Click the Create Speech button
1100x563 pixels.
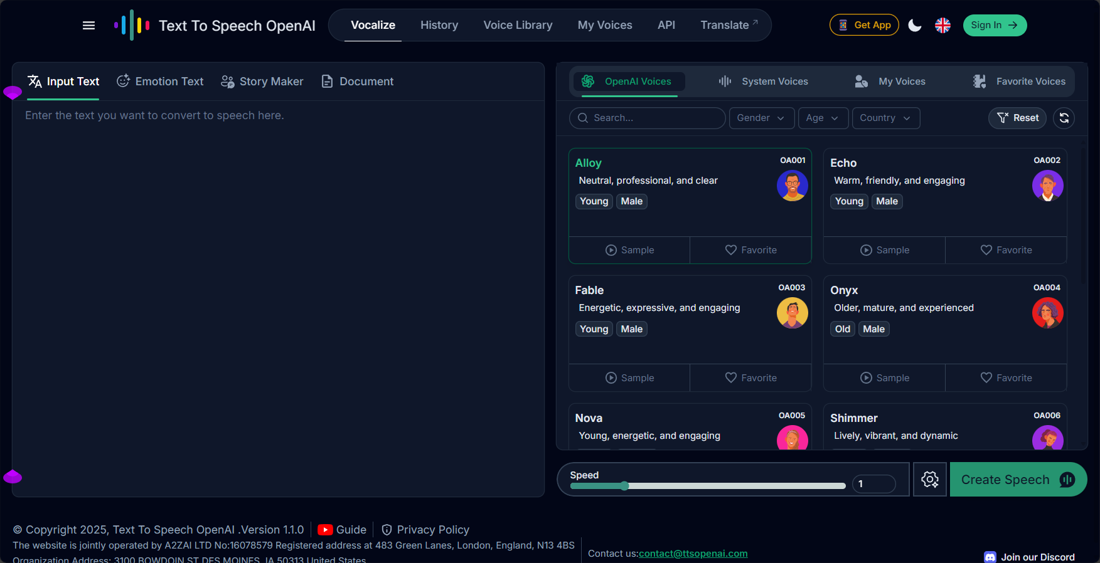pos(1018,480)
